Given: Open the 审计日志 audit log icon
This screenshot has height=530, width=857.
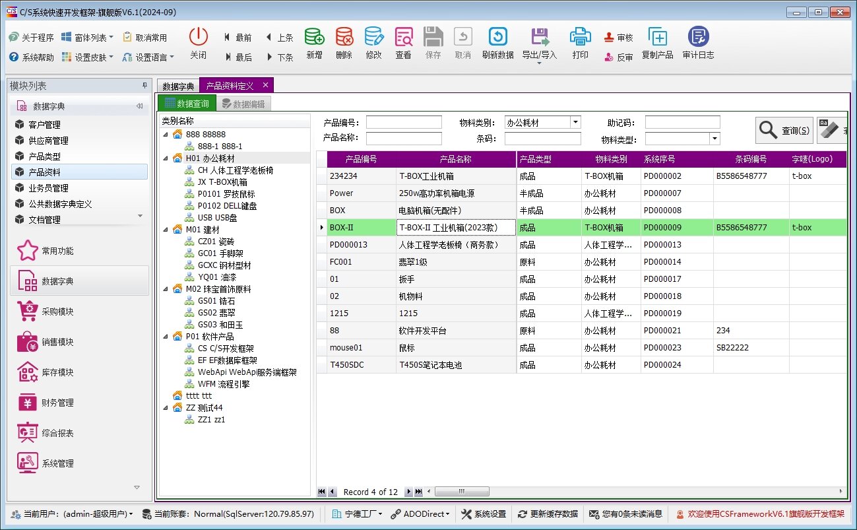Looking at the screenshot, I should coord(698,43).
